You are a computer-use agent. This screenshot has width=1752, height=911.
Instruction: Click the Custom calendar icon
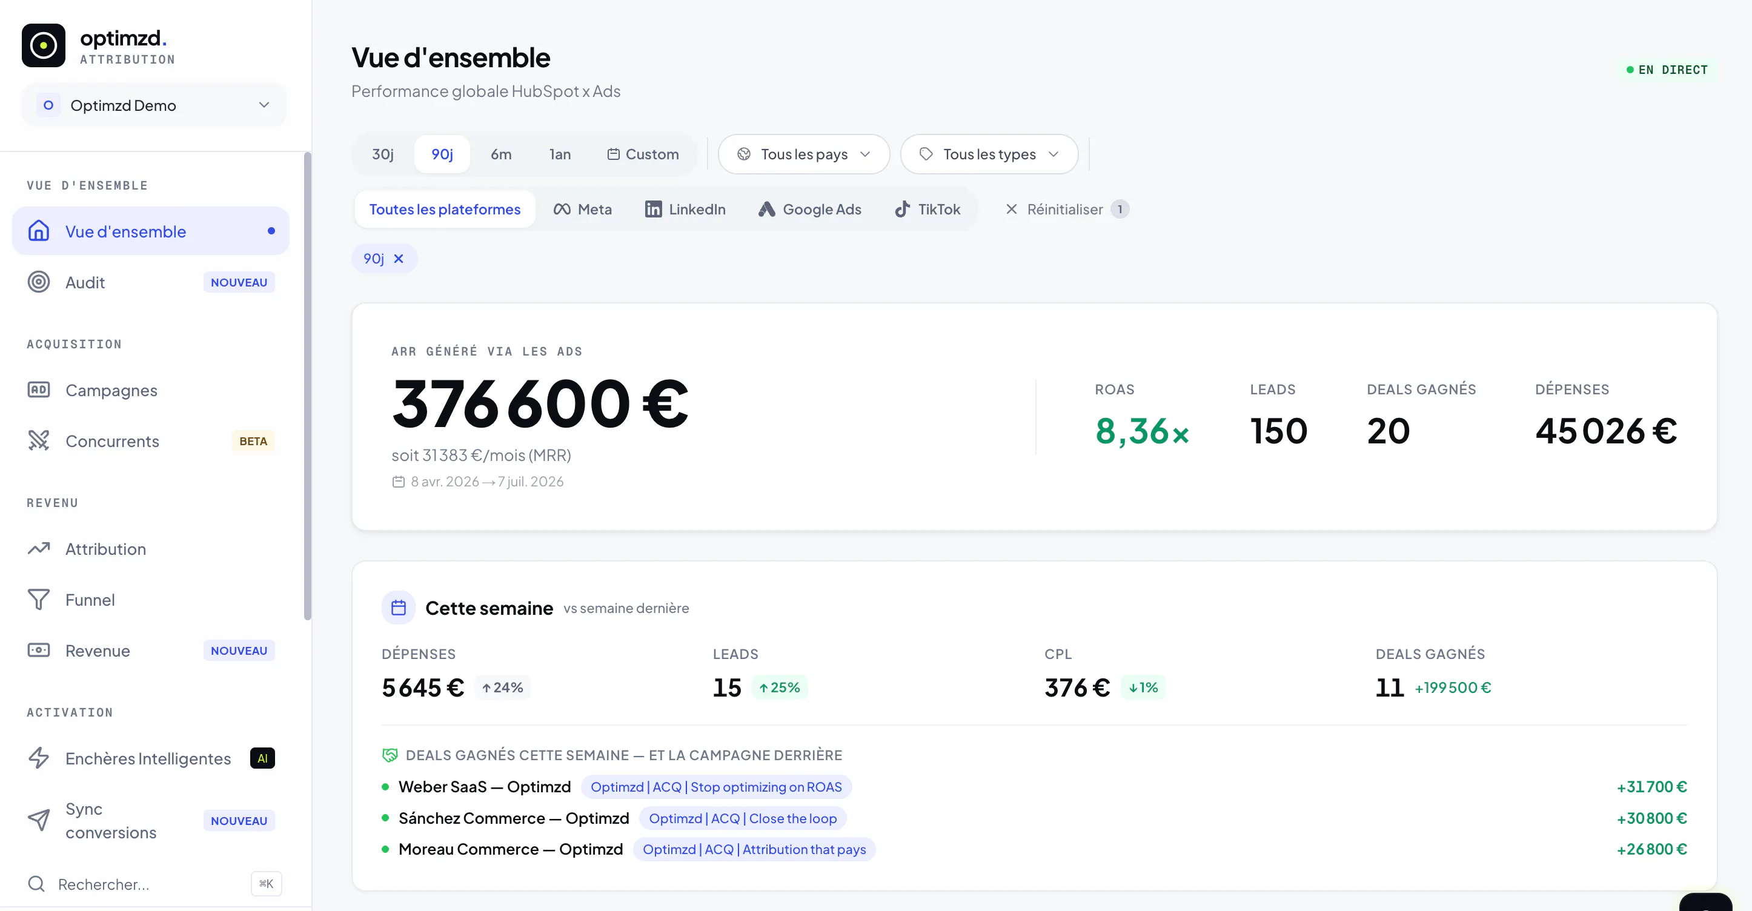[614, 154]
